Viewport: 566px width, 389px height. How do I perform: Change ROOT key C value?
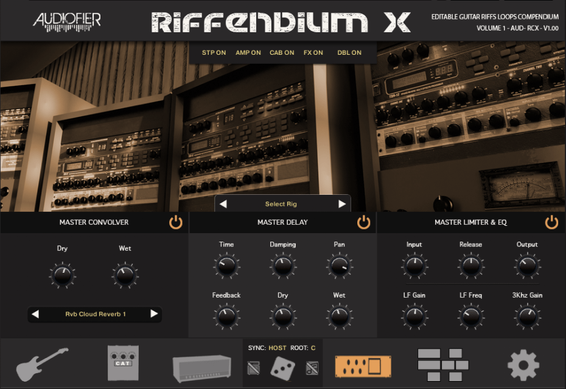(x=313, y=348)
